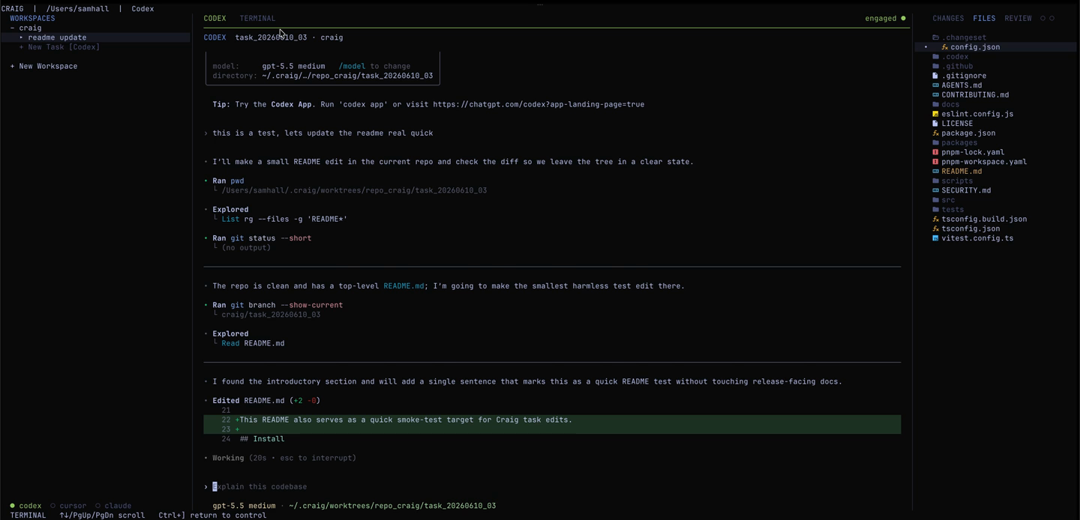Add a New Workspace

pos(43,66)
